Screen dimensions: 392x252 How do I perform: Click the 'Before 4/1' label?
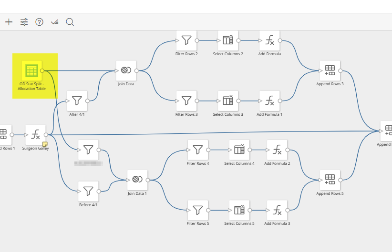click(x=88, y=205)
